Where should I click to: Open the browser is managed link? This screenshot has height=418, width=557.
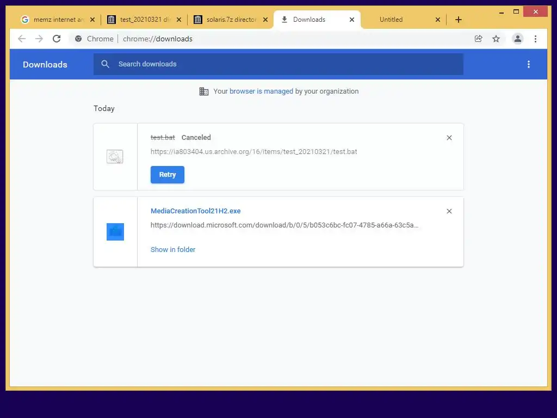click(261, 91)
